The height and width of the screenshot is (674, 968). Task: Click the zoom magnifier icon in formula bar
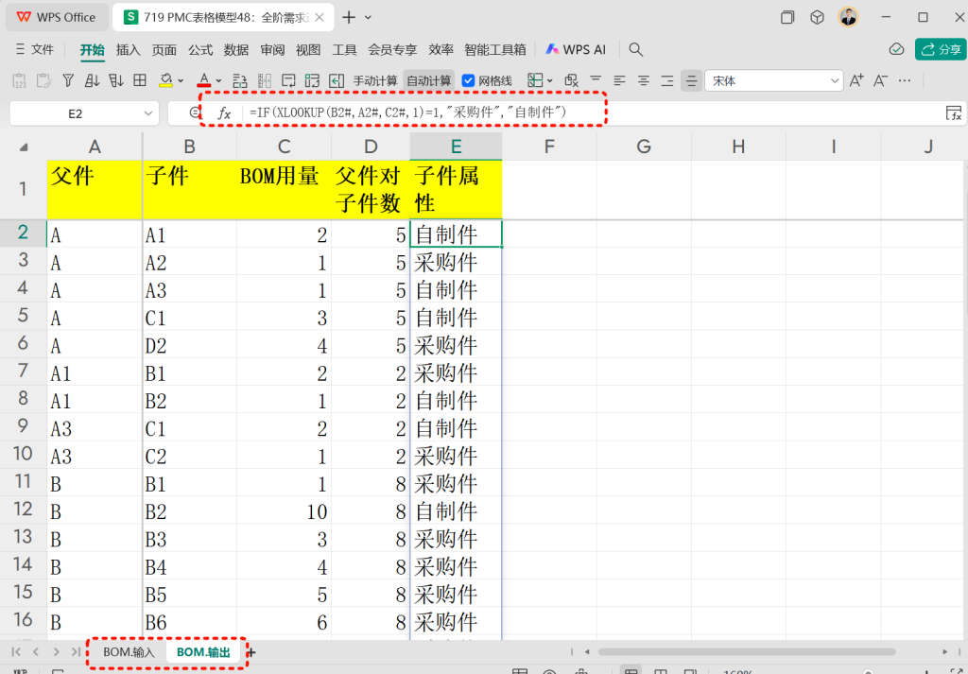[x=195, y=112]
